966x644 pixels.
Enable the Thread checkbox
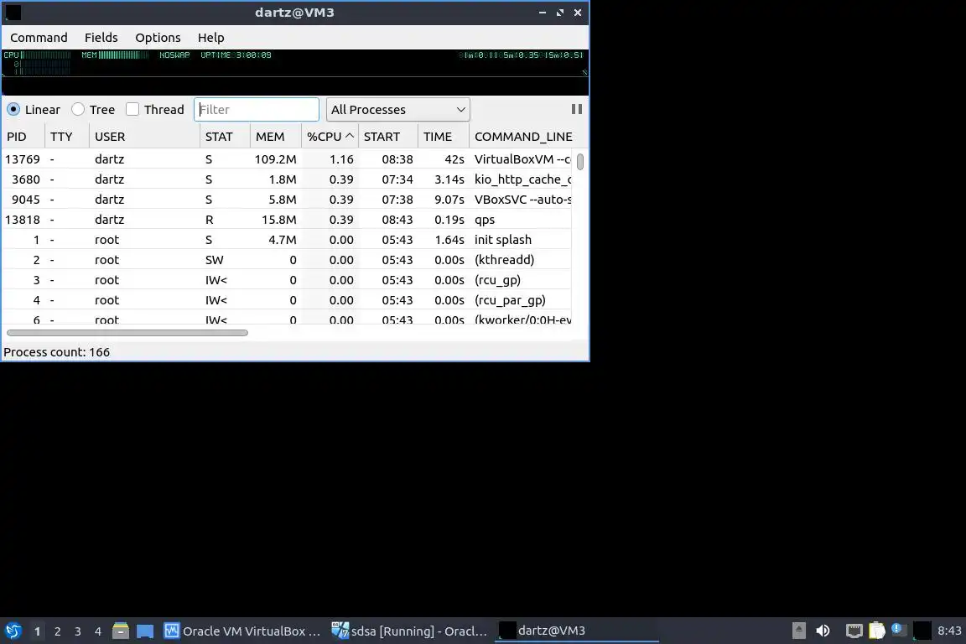[x=132, y=109]
